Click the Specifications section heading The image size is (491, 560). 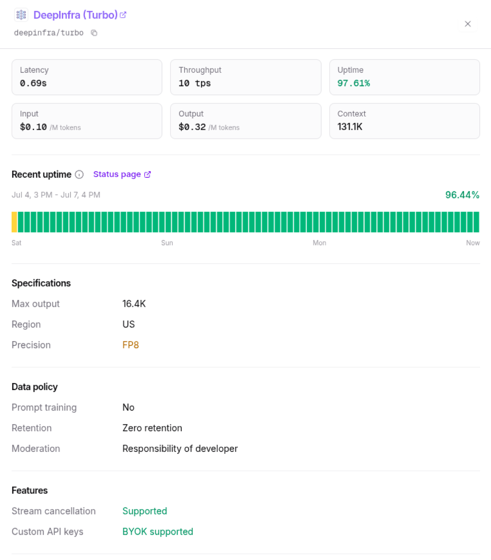click(x=41, y=283)
